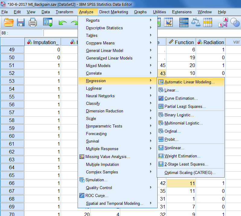Open the Graphs menu

point(140,12)
